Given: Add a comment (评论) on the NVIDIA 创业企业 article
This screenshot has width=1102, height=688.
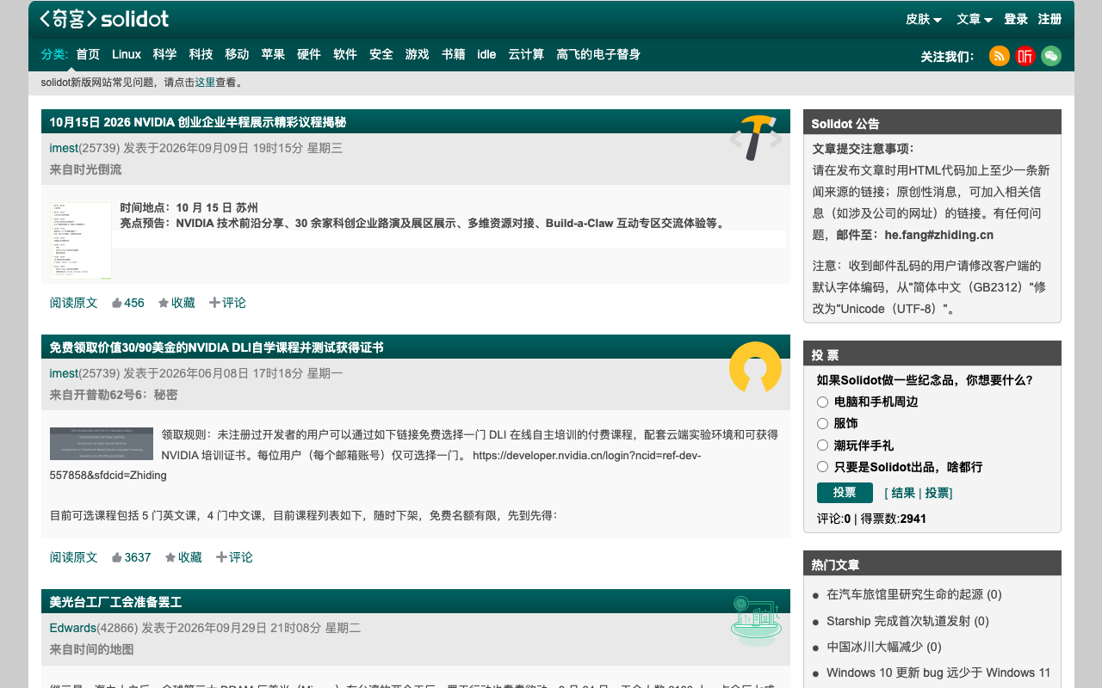Looking at the screenshot, I should click(227, 303).
